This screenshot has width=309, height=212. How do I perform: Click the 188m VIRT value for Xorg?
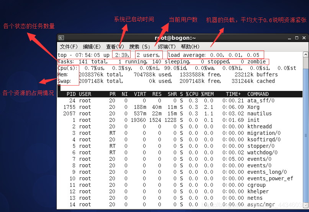(x=140, y=107)
